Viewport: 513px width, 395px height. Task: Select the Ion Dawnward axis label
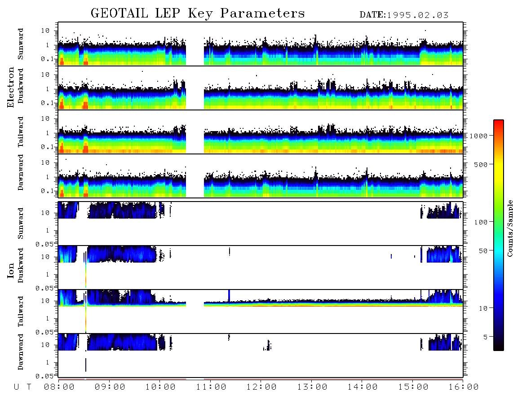tap(21, 352)
